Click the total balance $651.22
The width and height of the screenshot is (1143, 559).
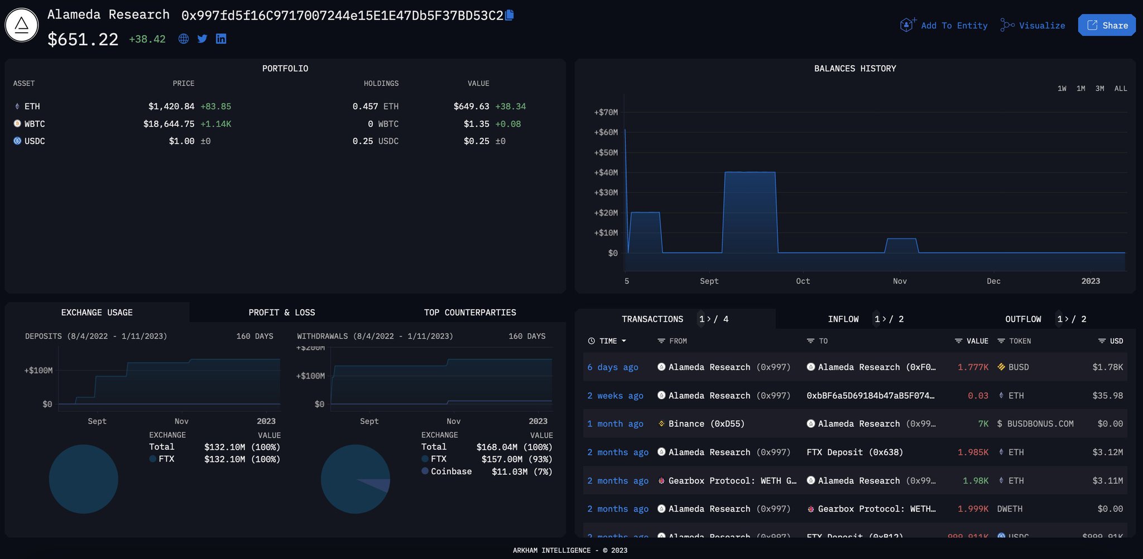(x=83, y=39)
